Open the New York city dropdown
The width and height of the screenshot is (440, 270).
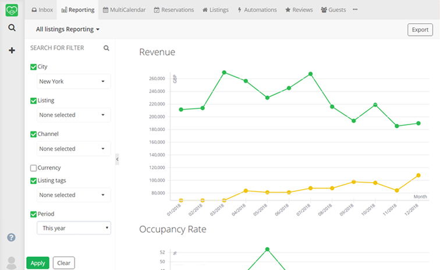[73, 81]
